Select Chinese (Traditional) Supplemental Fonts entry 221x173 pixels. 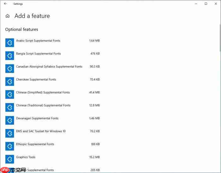(x=43, y=105)
